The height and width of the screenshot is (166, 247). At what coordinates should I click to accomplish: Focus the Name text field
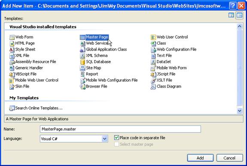(x=120, y=129)
